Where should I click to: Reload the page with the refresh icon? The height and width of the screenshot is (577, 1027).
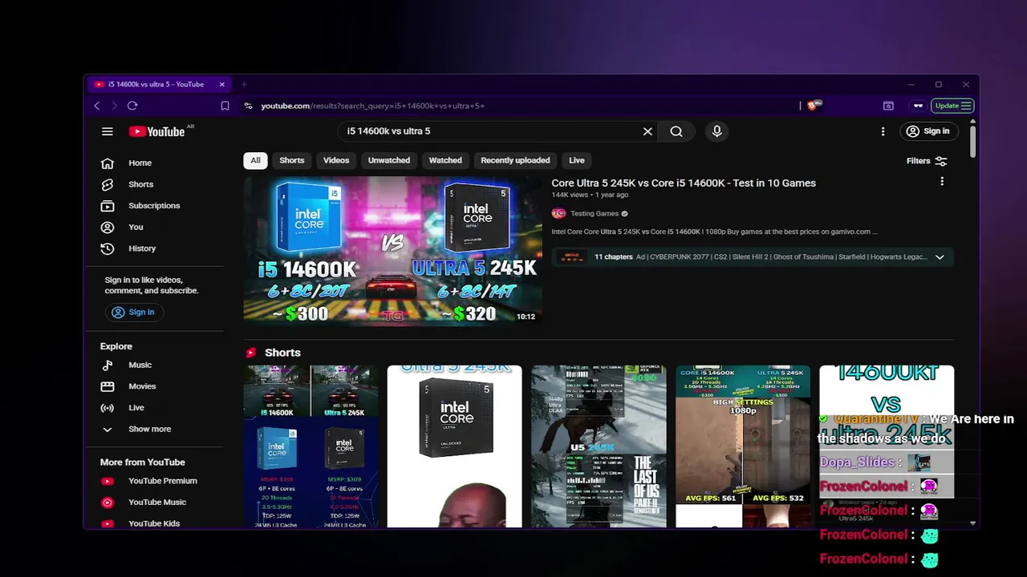click(x=132, y=106)
